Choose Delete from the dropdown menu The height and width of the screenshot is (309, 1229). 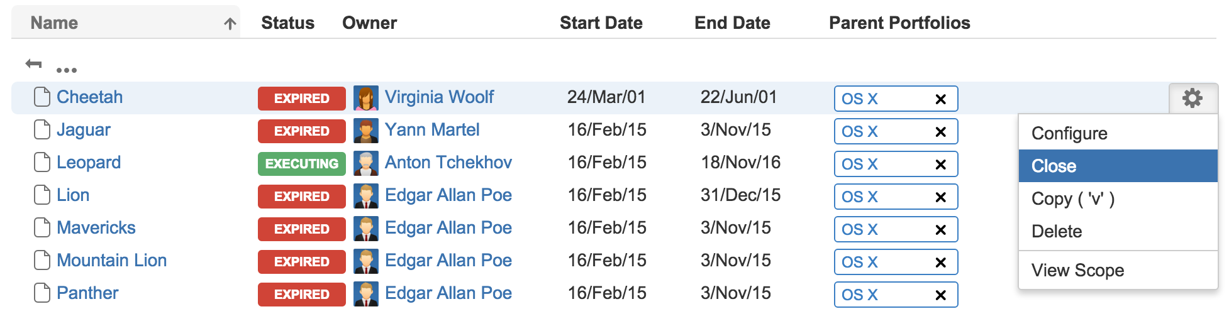(1057, 231)
